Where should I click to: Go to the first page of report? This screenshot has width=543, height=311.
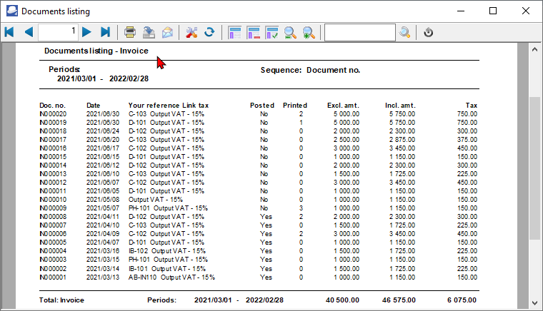point(9,32)
